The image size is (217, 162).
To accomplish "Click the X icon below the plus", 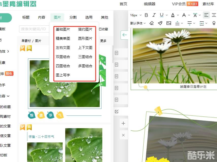I will [123, 135].
